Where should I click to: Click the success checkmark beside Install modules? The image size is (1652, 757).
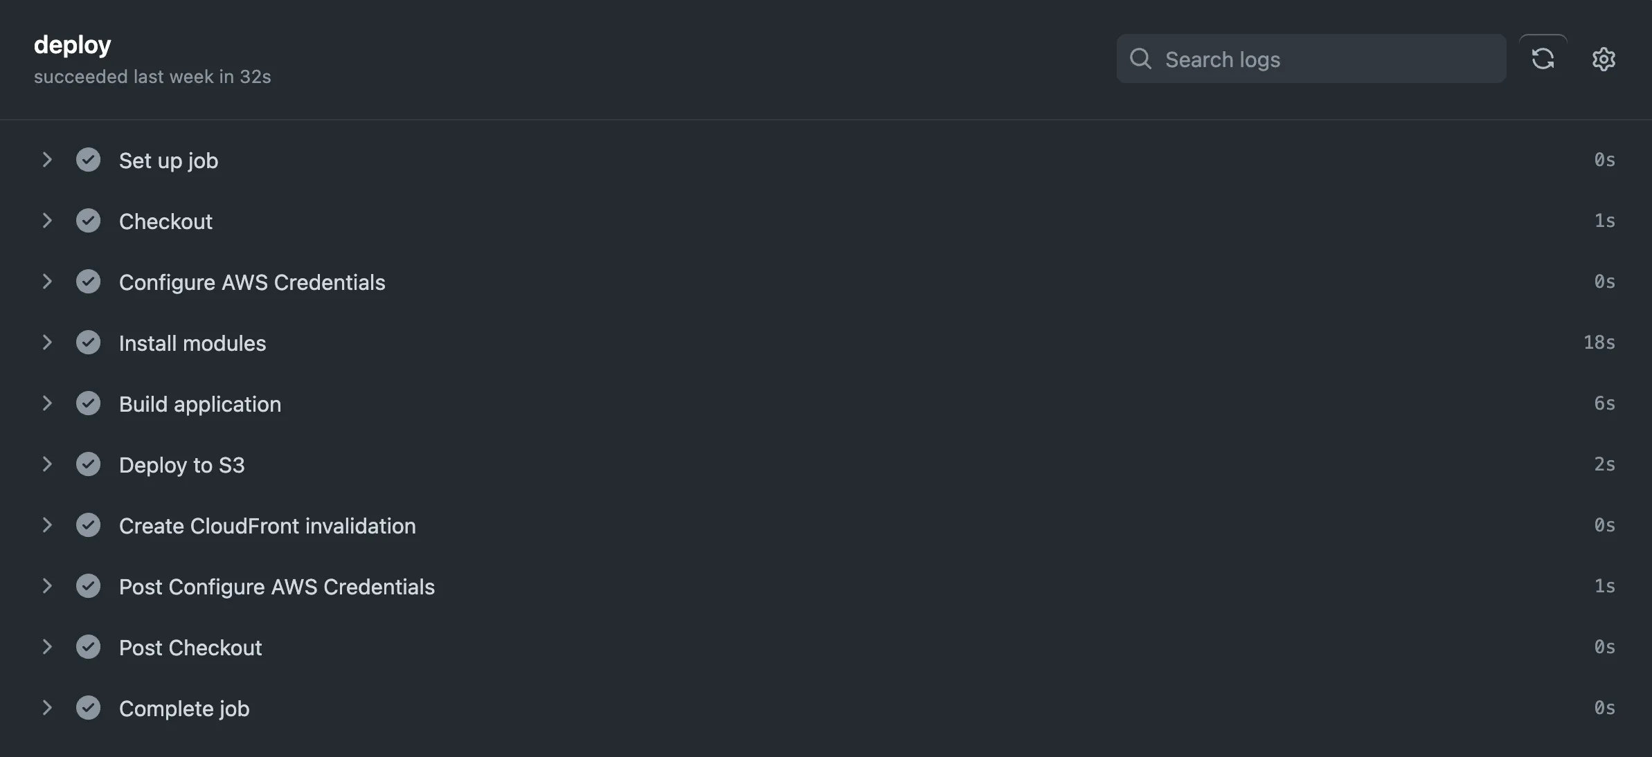88,343
